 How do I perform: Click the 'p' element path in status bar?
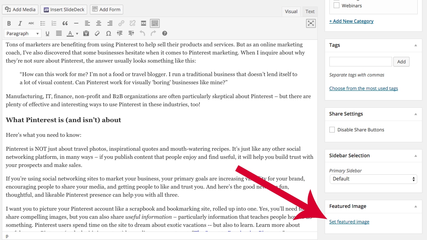(x=7, y=236)
